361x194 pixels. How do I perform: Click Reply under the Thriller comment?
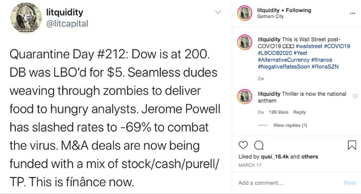(x=299, y=112)
